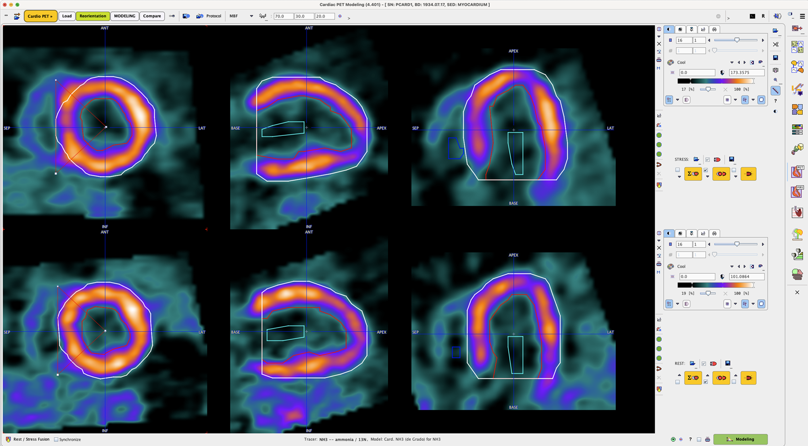Select the rest panel curve tab
Image resolution: width=808 pixels, height=446 pixels.
[703, 233]
